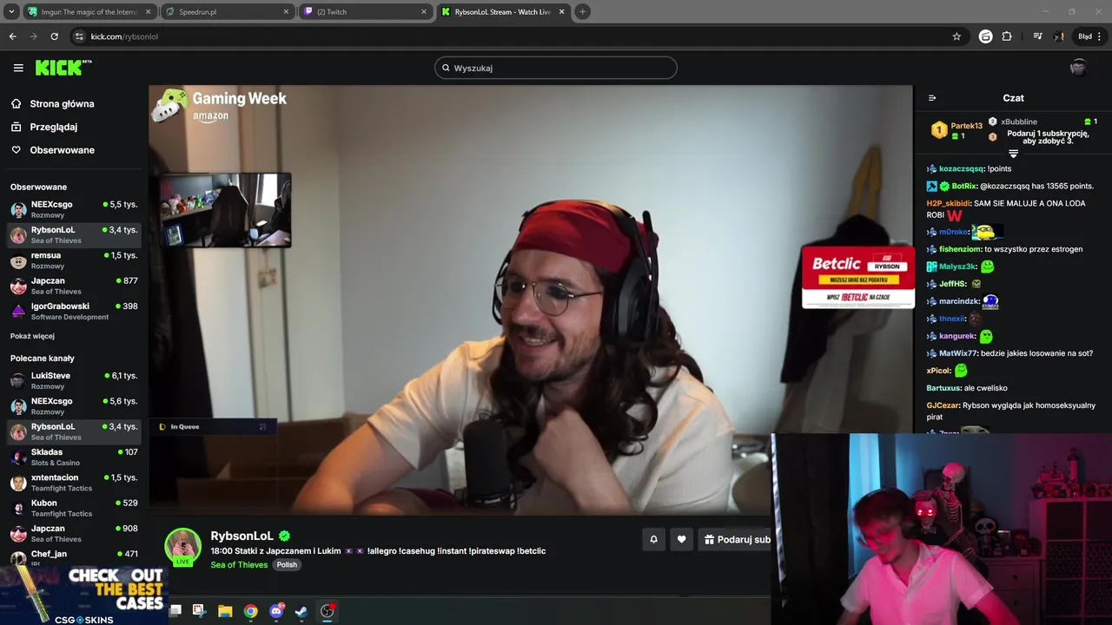Follow RybsonLoL with the heart icon
Image resolution: width=1112 pixels, height=625 pixels.
pyautogui.click(x=681, y=539)
